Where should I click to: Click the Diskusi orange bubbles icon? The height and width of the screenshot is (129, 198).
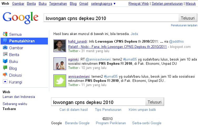[x=5, y=75]
